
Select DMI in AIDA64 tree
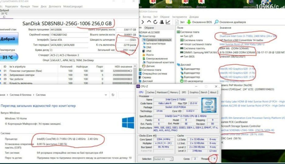[x=149, y=47]
